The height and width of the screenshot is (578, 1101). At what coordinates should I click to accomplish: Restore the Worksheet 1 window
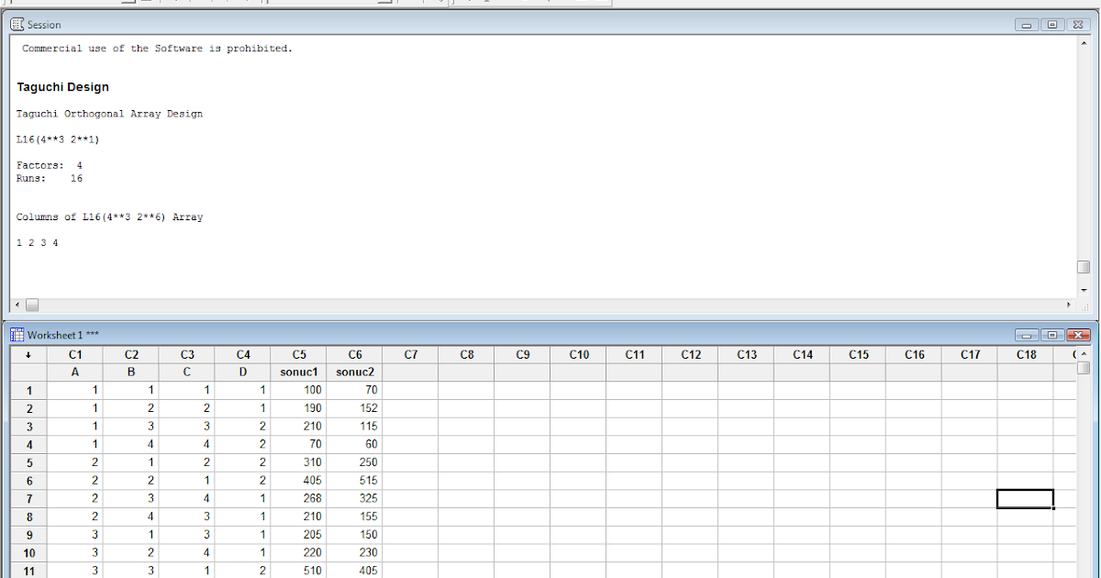tap(1051, 335)
